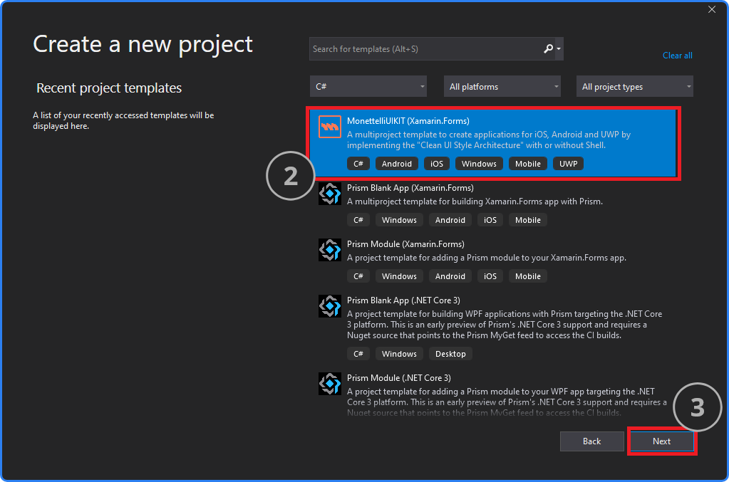Click the Next button

[x=661, y=441]
